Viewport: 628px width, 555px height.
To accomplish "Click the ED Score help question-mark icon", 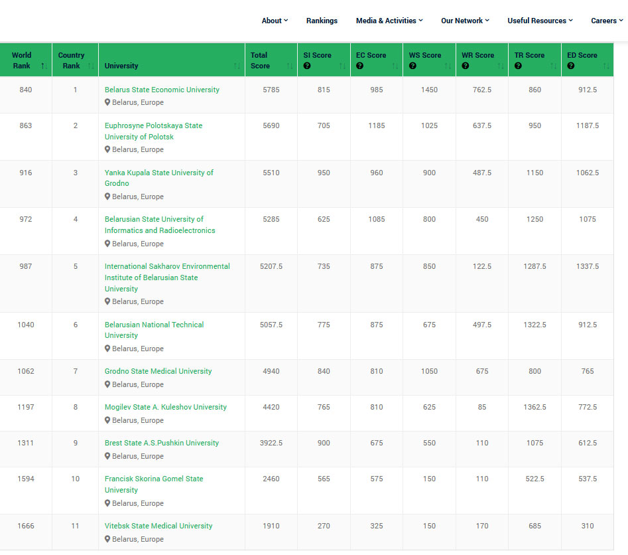I will (x=571, y=66).
